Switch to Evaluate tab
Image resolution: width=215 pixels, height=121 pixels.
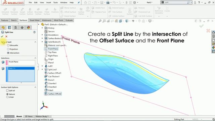(x=69, y=20)
